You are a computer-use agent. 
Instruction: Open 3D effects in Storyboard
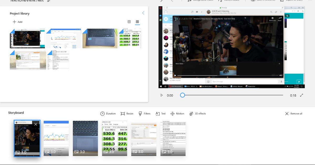[197, 114]
